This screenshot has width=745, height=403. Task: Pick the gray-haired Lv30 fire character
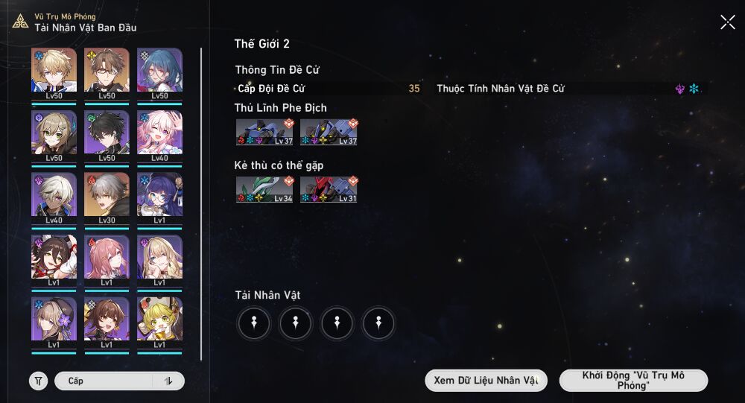(107, 199)
